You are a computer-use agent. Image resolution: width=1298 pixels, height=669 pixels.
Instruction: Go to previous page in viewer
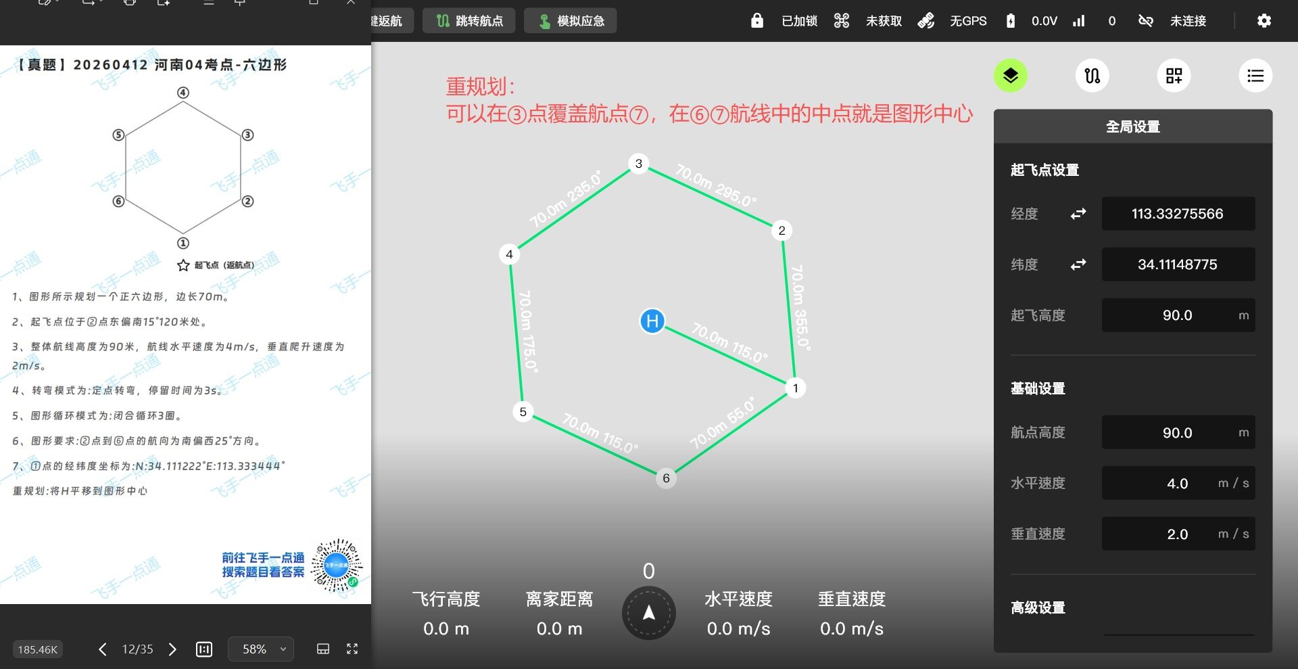(102, 649)
